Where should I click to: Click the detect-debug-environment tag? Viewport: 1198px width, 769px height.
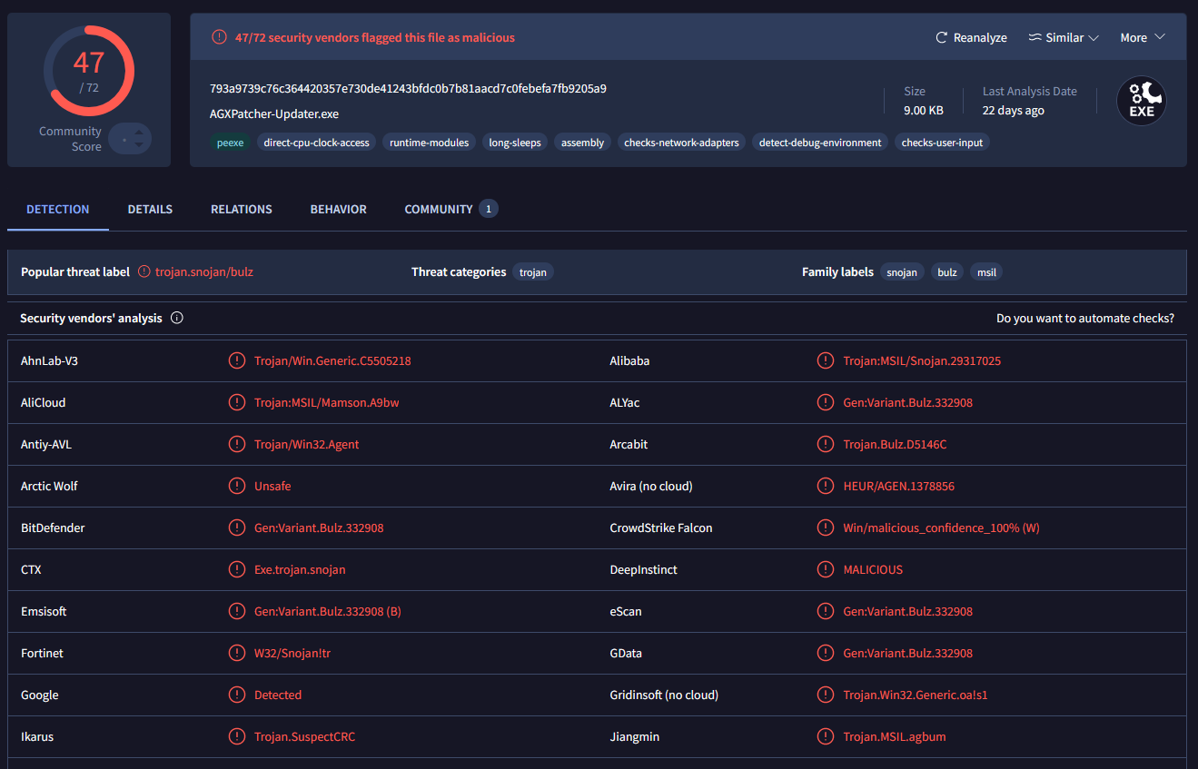(x=820, y=143)
